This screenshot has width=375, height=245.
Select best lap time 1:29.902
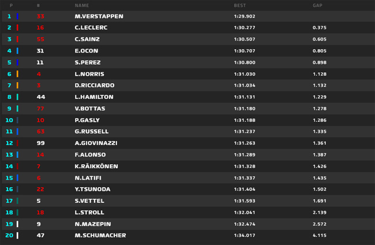pos(245,16)
